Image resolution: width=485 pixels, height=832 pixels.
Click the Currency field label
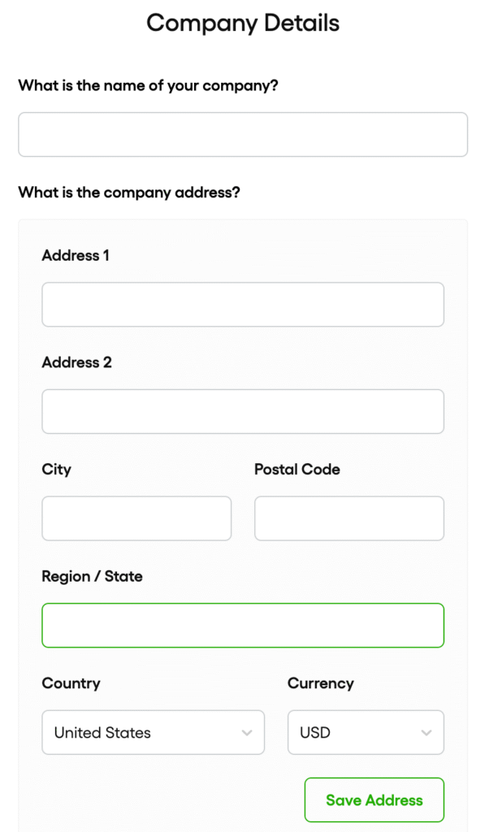point(320,683)
